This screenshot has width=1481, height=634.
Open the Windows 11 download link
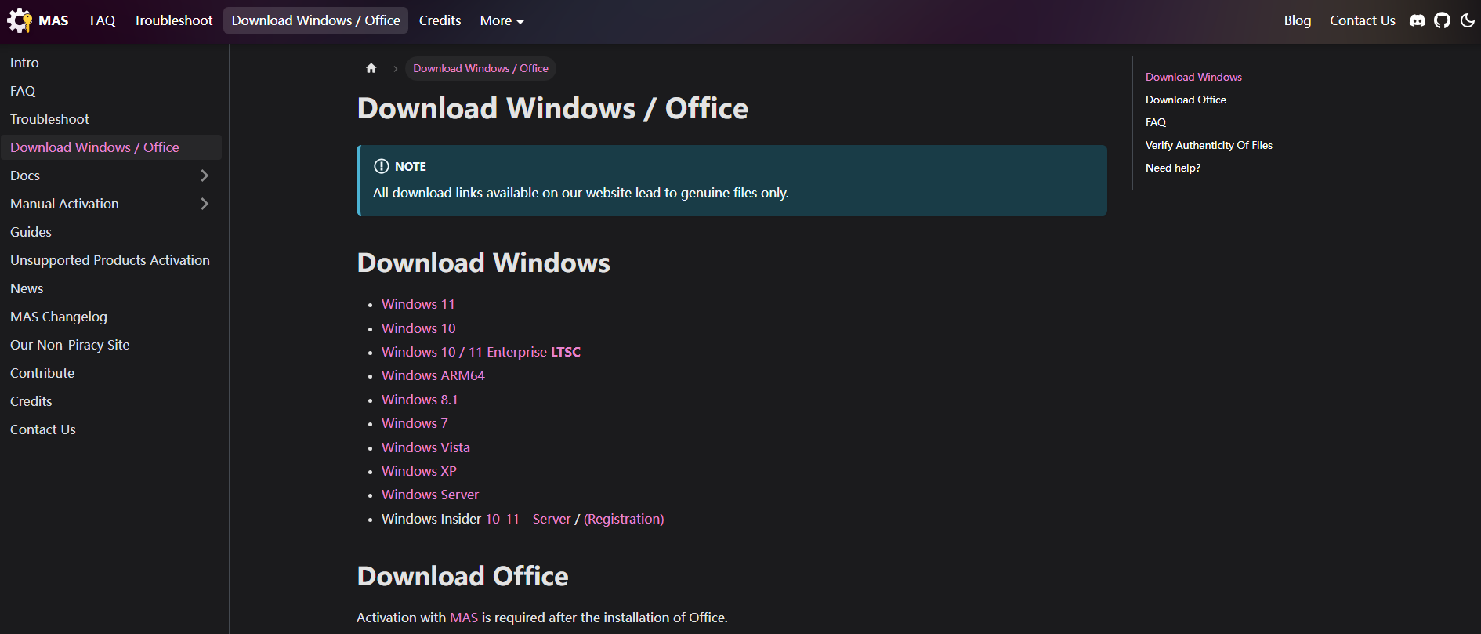(418, 304)
